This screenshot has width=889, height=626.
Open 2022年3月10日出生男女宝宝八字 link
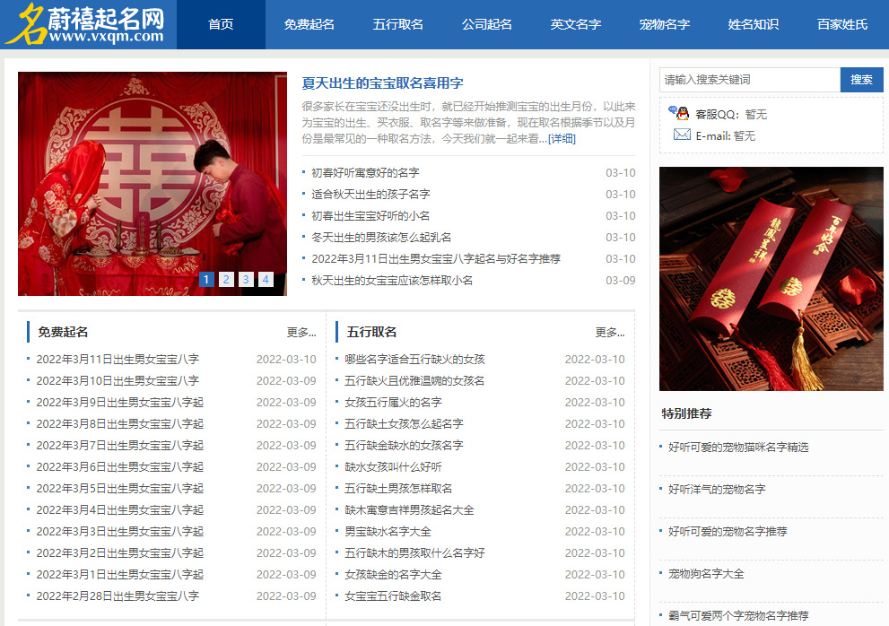[118, 381]
